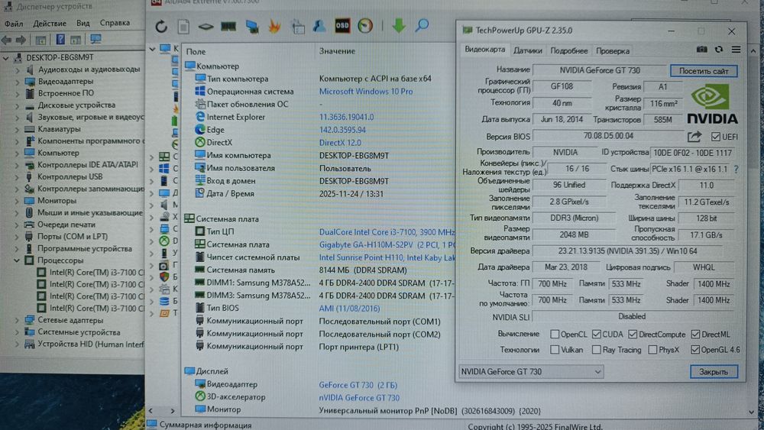Take GPU-Z screenshot with camera icon
The image size is (764, 430).
coord(701,50)
